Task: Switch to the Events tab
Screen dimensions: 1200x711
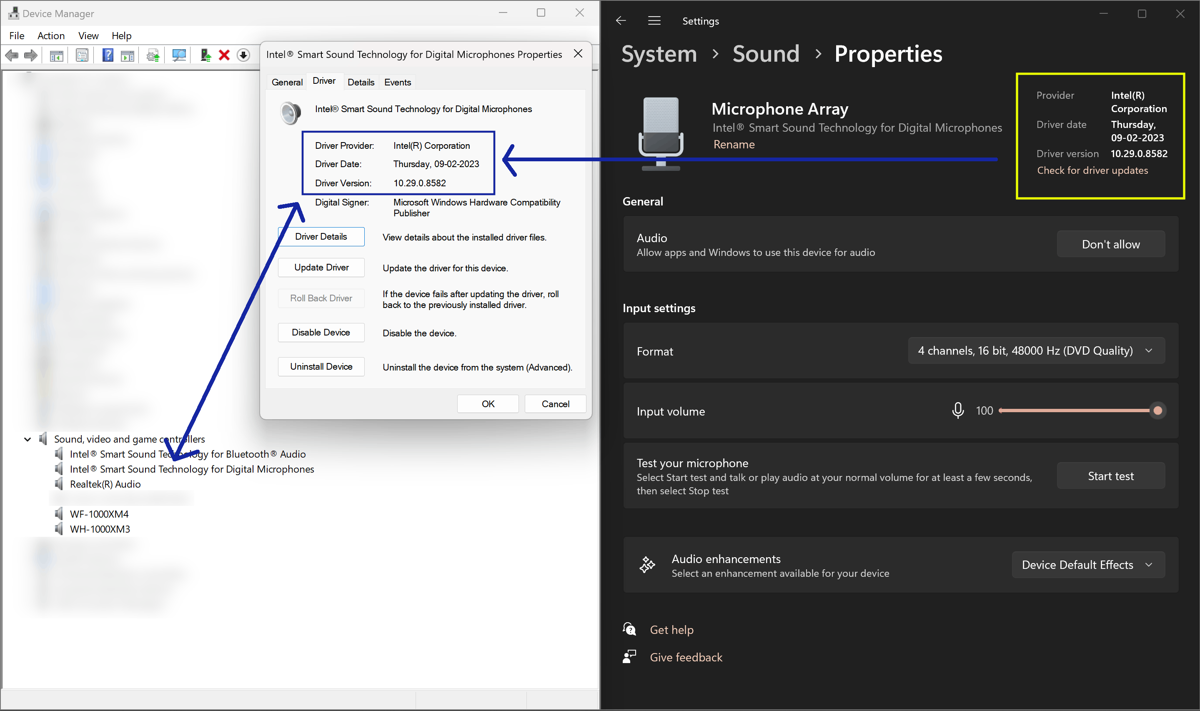Action: pyautogui.click(x=397, y=81)
